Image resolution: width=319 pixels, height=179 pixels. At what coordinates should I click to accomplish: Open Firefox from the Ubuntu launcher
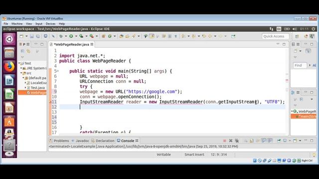tap(9, 67)
